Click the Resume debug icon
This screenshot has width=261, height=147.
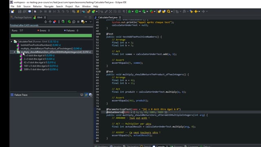click(41, 11)
